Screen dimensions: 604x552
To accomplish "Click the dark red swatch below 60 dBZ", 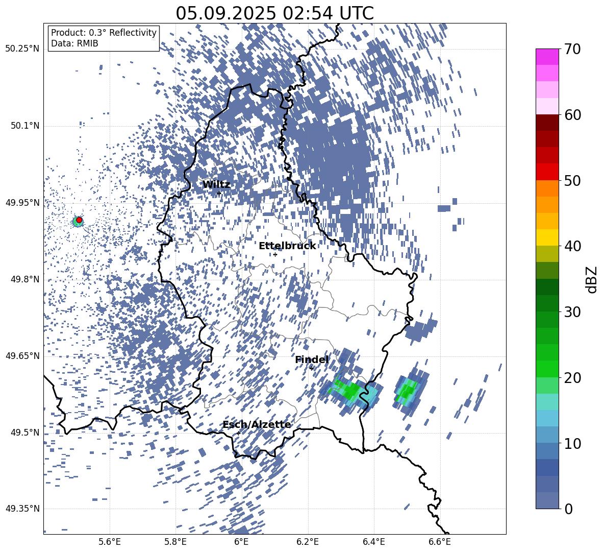I will point(547,123).
